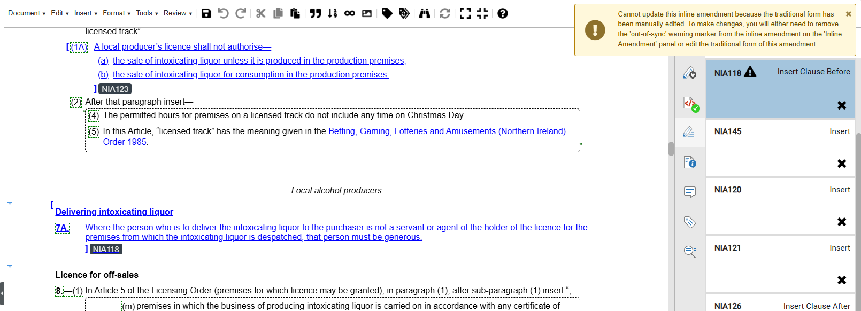Click the NIA123 amendment marker
This screenshot has width=861, height=311.
pyautogui.click(x=115, y=89)
